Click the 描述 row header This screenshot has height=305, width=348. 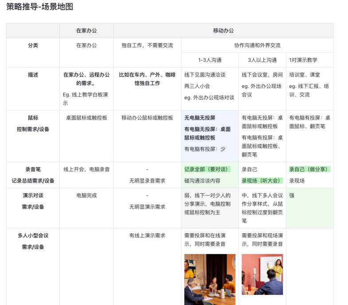tap(33, 75)
